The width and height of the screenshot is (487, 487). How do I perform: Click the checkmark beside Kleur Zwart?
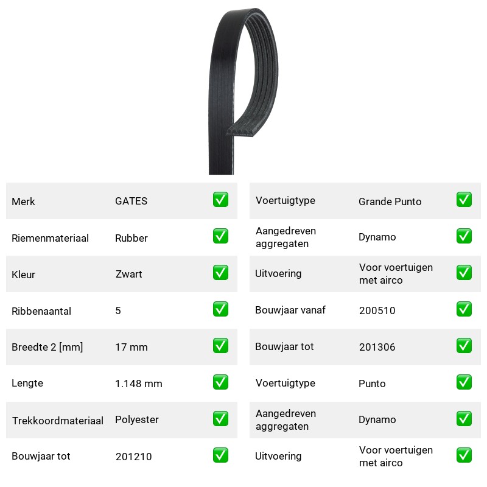(220, 272)
